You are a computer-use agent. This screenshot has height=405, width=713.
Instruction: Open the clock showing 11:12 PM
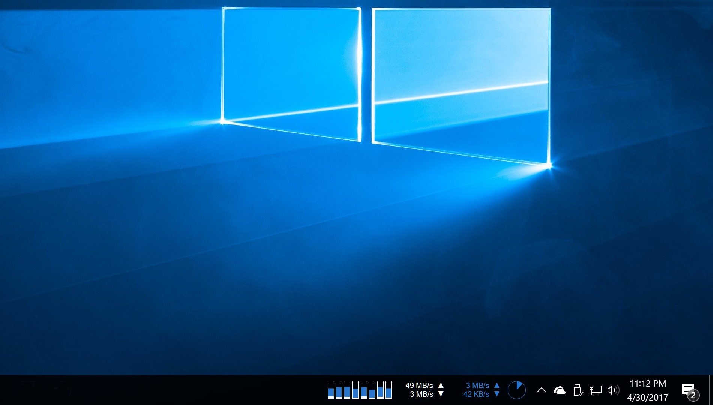coord(648,384)
